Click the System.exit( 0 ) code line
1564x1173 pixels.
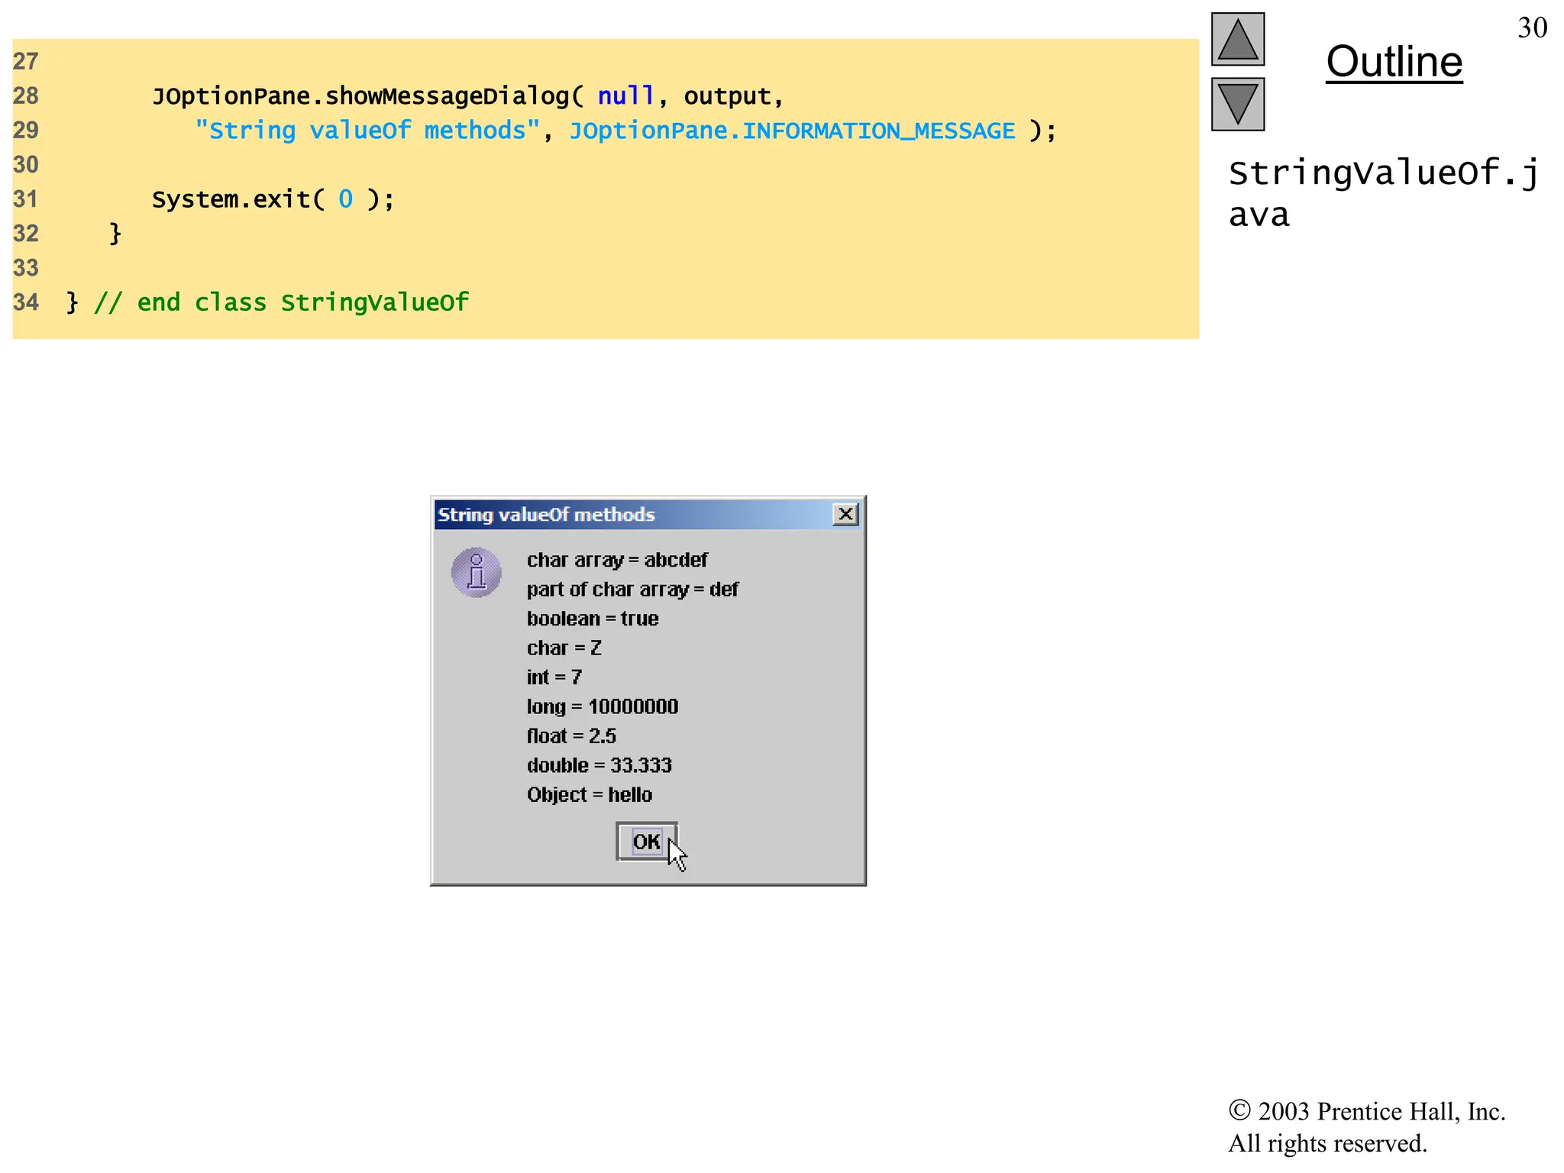pyautogui.click(x=273, y=199)
